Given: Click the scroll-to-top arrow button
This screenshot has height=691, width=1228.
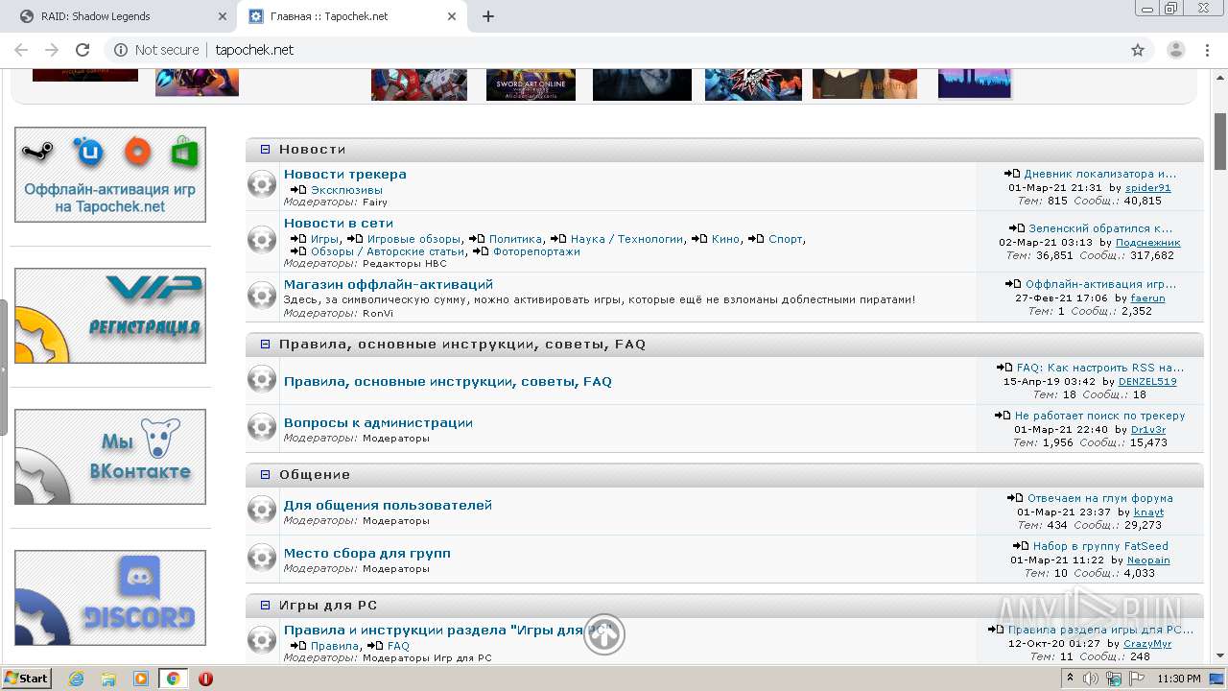Looking at the screenshot, I should (x=604, y=634).
